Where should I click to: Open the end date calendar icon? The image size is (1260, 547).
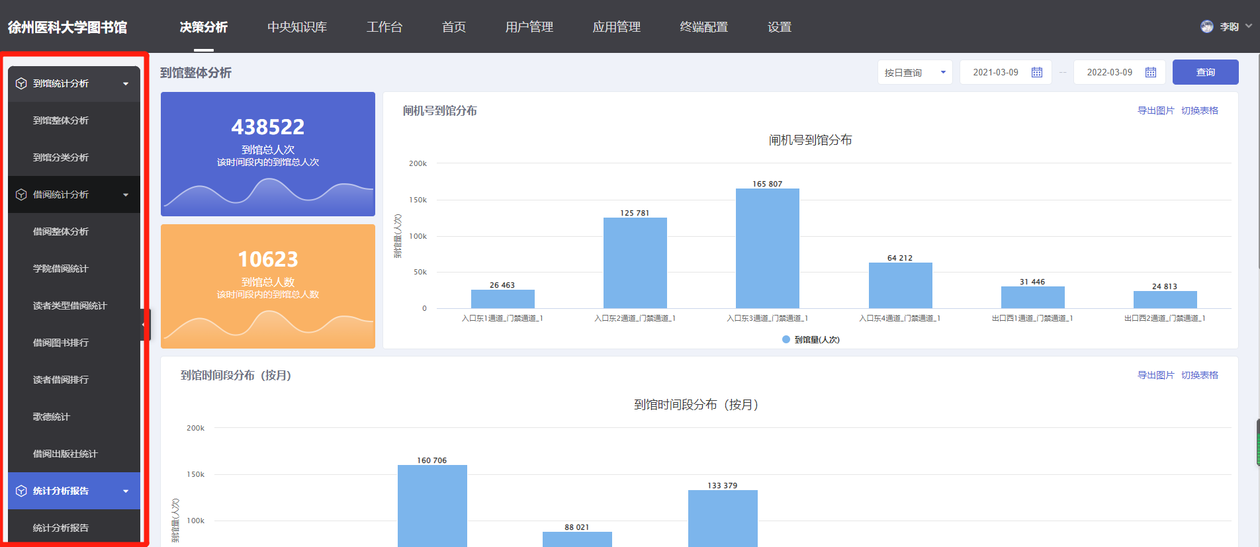[x=1151, y=72]
